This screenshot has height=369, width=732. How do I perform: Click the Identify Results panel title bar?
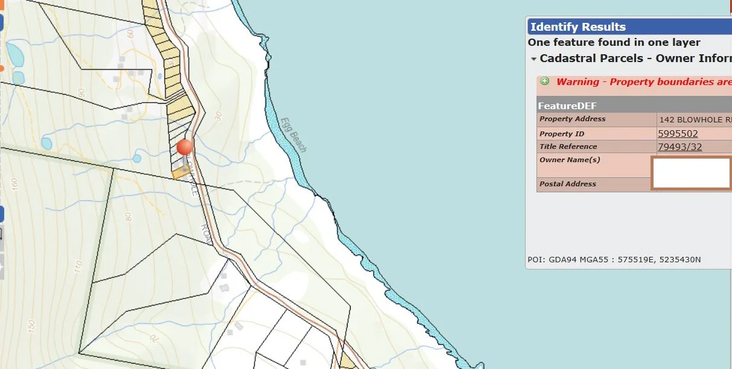(x=628, y=27)
